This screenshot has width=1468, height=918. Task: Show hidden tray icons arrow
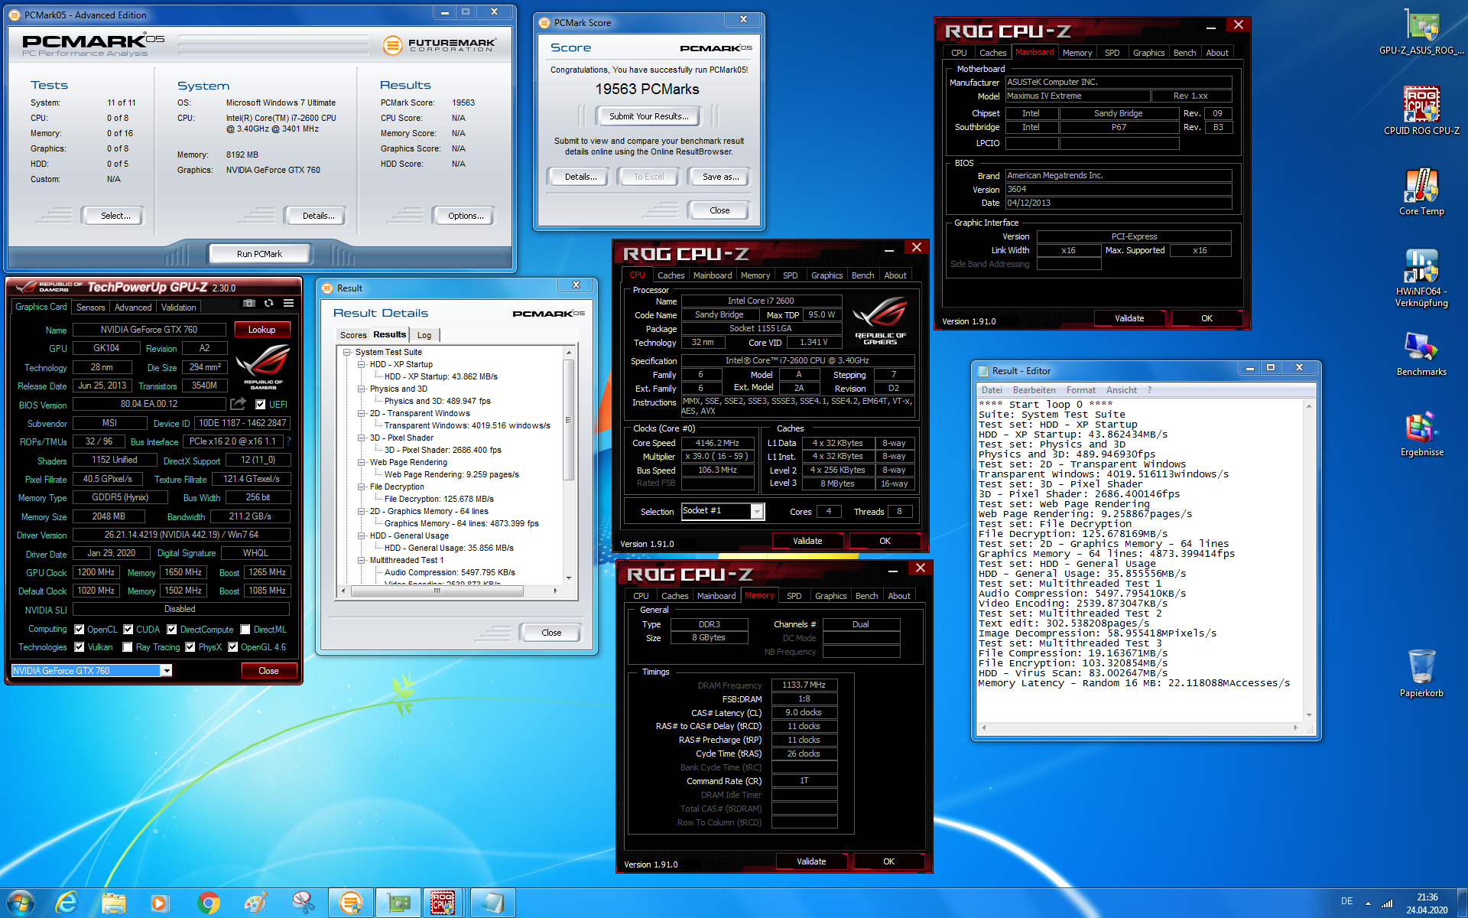click(1368, 903)
